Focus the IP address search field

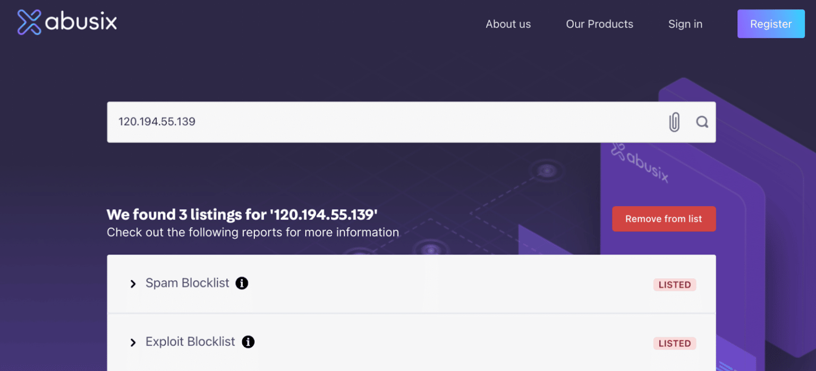[x=382, y=122]
